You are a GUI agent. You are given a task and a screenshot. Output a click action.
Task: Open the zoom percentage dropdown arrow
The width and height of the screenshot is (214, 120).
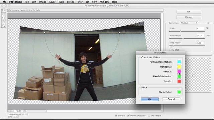click(24, 111)
